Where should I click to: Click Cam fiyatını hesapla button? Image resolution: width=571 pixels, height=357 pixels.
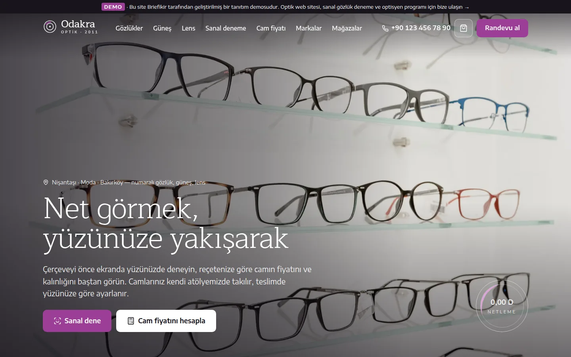pyautogui.click(x=166, y=321)
